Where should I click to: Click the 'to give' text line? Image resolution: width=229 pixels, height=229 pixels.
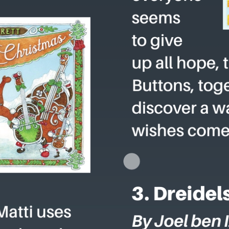tap(157, 42)
